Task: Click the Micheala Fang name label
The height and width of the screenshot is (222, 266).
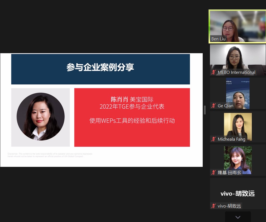Action: click(231, 139)
